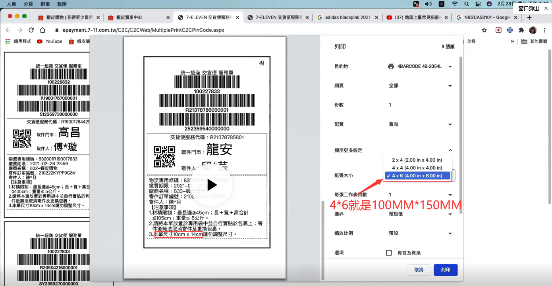Toggle the 頁首及頁尾 checkbox
Image resolution: width=552 pixels, height=286 pixels.
(389, 253)
